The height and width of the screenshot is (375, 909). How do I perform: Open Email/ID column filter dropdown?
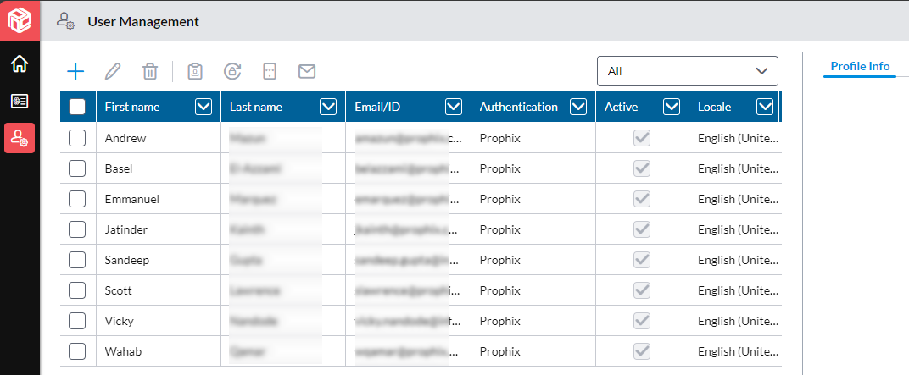(x=454, y=107)
